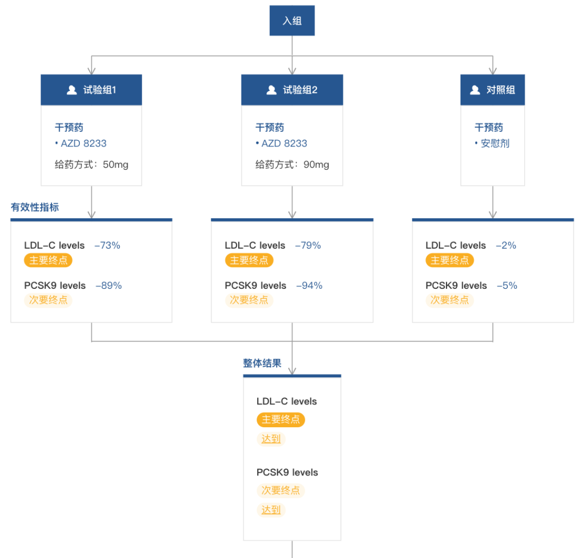Open the AZD 8233 link under 试验组1
The image size is (586, 558).
click(84, 143)
